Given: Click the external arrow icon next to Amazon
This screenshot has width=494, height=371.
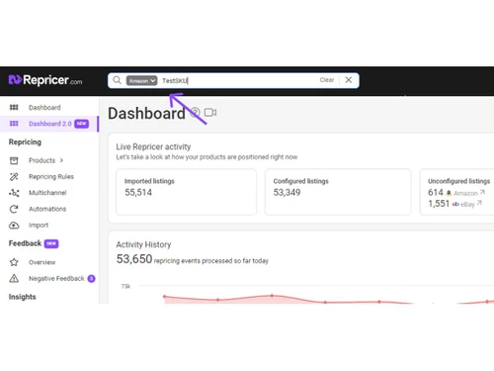Looking at the screenshot, I should coord(482,192).
